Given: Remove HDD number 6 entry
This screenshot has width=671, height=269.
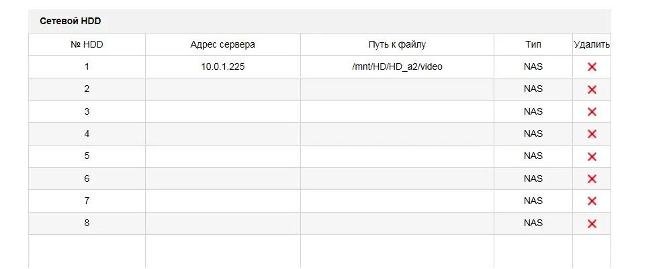Looking at the screenshot, I should point(592,179).
